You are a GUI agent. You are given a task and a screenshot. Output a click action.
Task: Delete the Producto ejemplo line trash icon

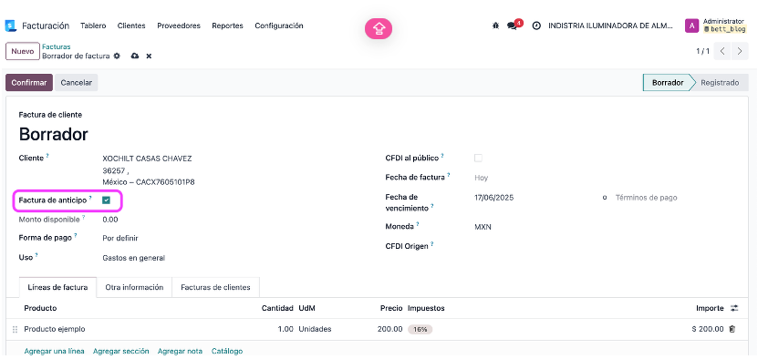(732, 329)
